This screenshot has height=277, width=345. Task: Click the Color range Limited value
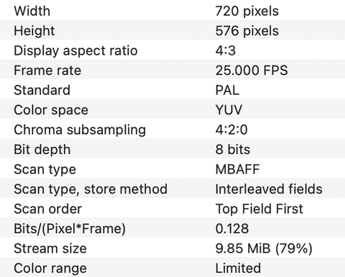click(x=238, y=268)
